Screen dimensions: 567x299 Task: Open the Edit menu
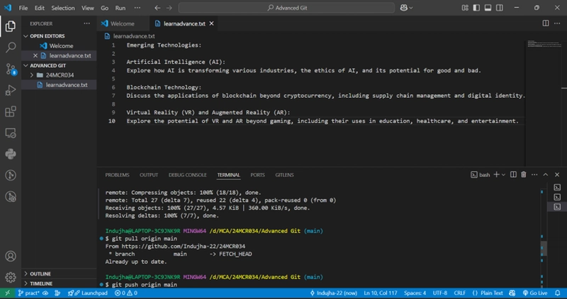coord(40,8)
